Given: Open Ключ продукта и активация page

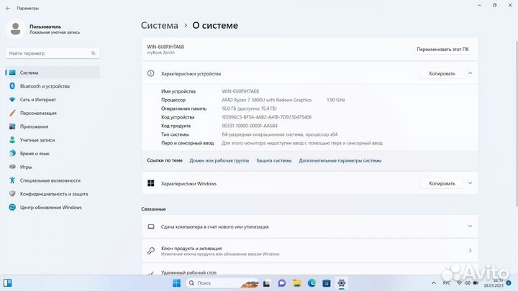Looking at the screenshot, I should click(x=310, y=251).
